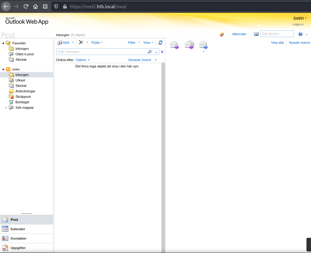Switch to the Kalender section

click(x=18, y=229)
